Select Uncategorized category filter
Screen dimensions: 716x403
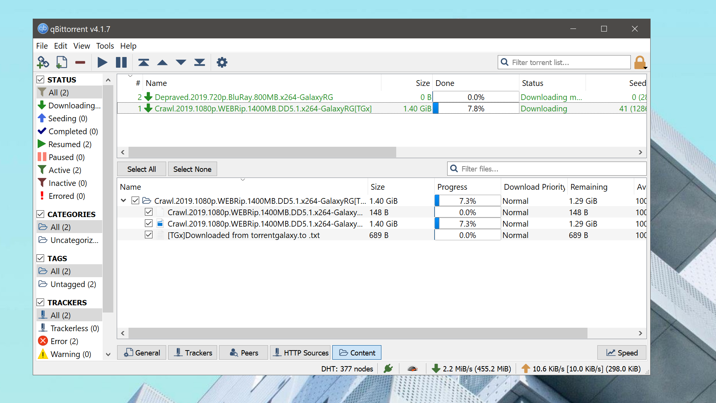(x=69, y=240)
